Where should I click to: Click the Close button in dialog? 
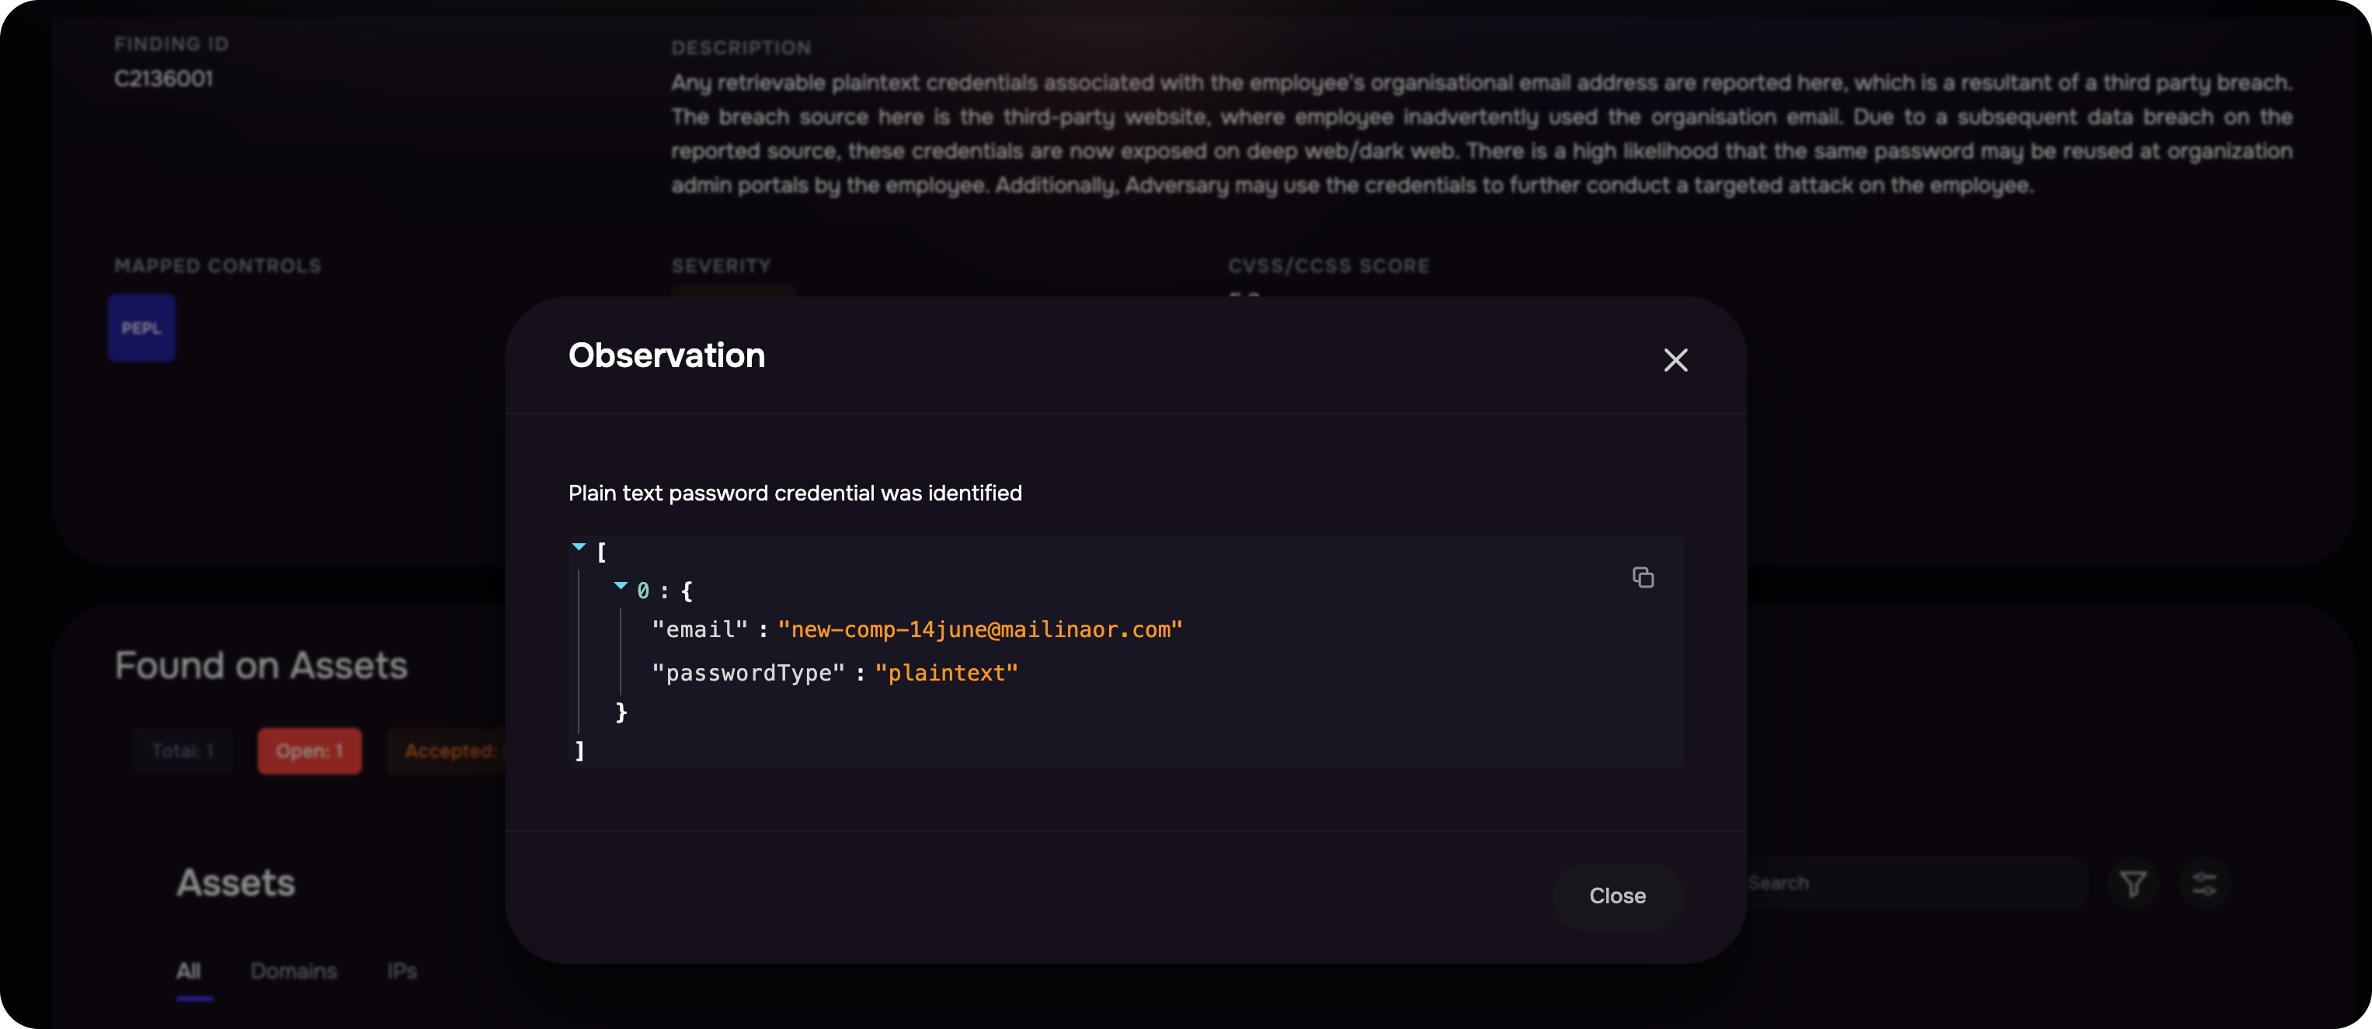point(1617,896)
